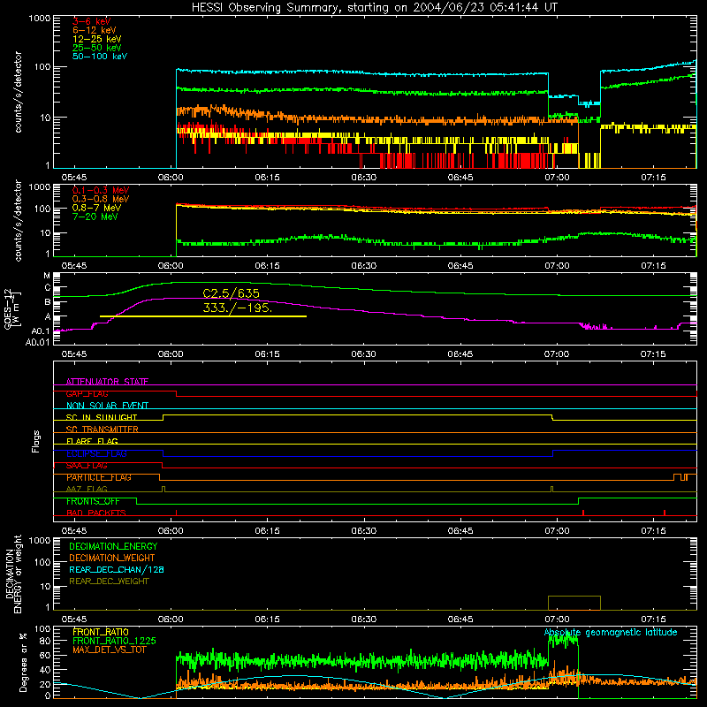The image size is (707, 707).
Task: Select the FLARE_FLAG label
Action: pyautogui.click(x=92, y=441)
